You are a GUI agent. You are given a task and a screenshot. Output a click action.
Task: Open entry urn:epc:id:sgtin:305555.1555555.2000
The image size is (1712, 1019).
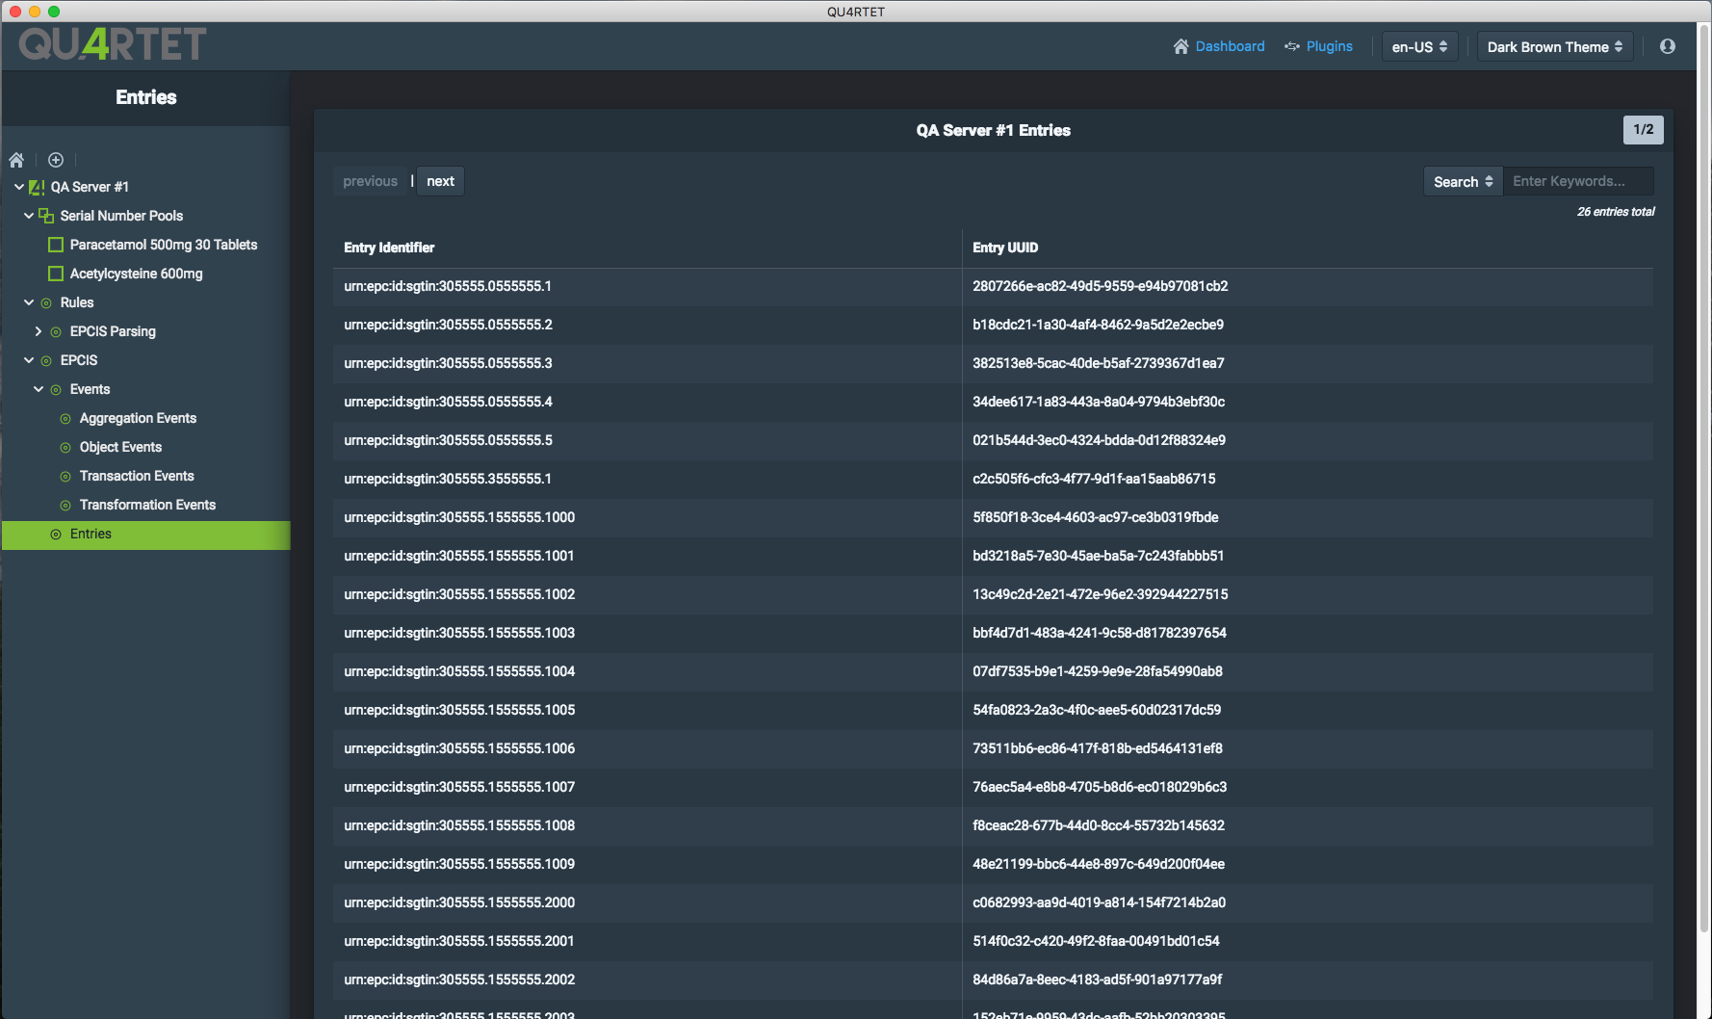[459, 902]
